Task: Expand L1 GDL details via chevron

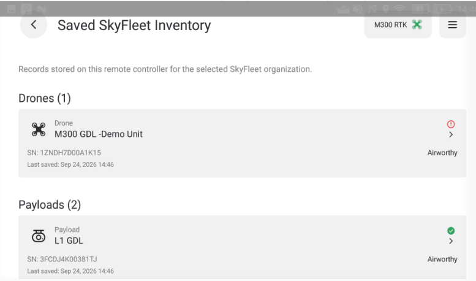Action: click(451, 241)
